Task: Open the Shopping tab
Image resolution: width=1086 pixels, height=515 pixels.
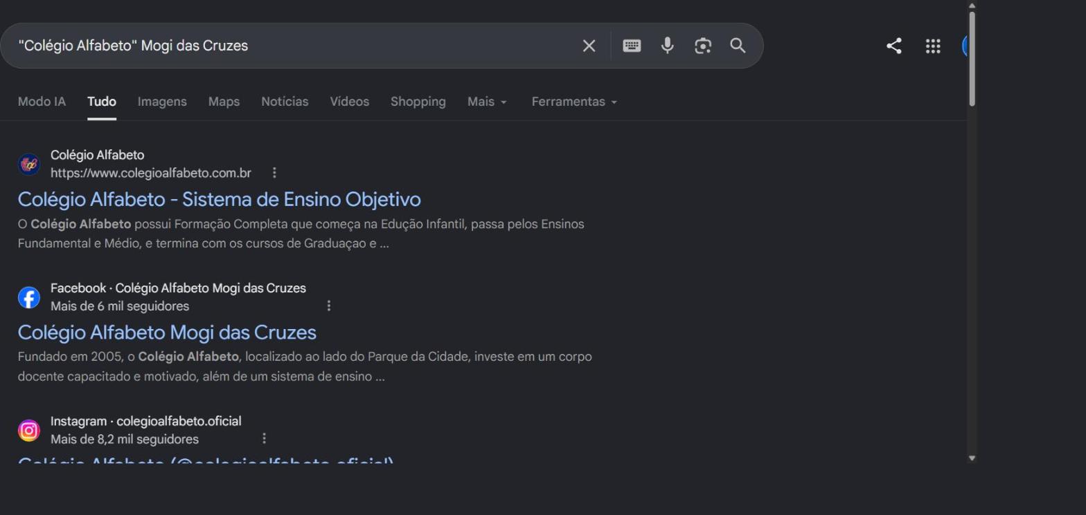Action: point(418,102)
